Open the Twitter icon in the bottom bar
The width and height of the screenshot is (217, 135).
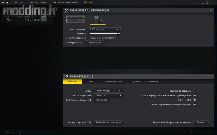pyautogui.click(x=197, y=133)
